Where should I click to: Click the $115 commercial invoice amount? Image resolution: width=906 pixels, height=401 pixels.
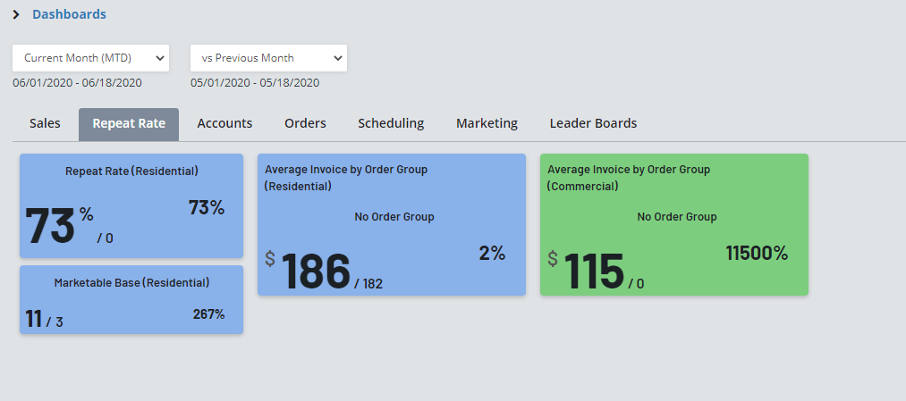coord(593,271)
